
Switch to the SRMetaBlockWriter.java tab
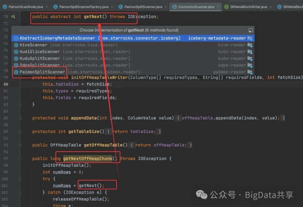[x=249, y=7]
